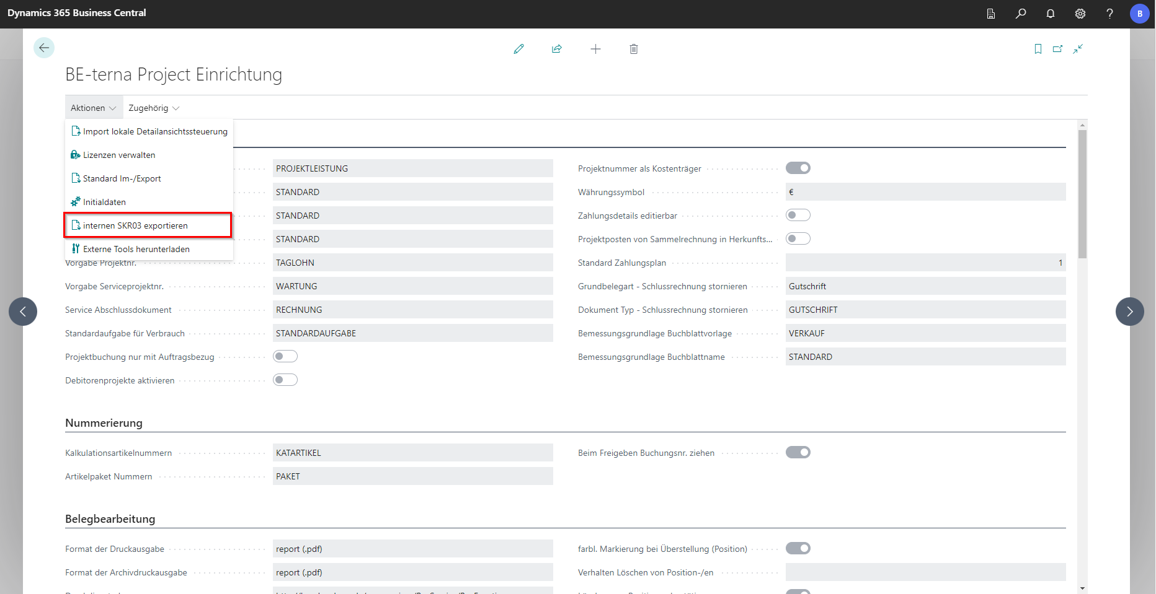Image resolution: width=1156 pixels, height=594 pixels.
Task: Choose Lizenzen verwalten from menu
Action: (x=119, y=155)
